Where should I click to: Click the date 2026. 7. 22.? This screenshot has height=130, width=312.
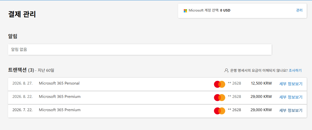pos(22,110)
